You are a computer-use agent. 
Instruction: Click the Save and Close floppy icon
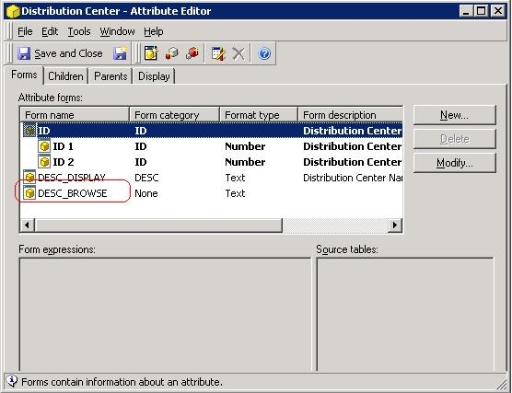click(24, 53)
